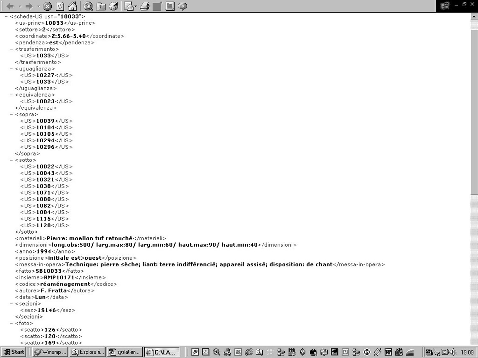Click the codice value réaménagement

[x=65, y=284]
